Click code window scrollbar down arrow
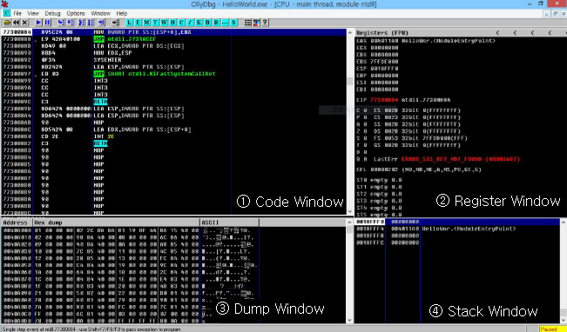 (349, 211)
